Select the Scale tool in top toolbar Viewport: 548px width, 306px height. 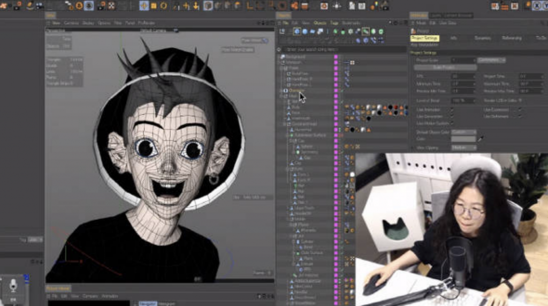(x=154, y=5)
